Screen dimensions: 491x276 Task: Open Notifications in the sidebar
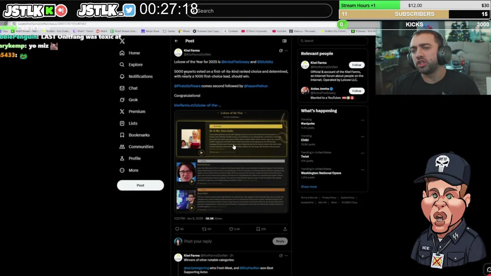coord(136,76)
